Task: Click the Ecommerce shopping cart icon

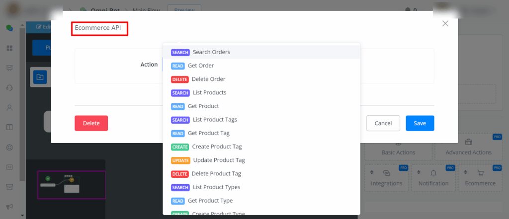Action: pos(480,173)
